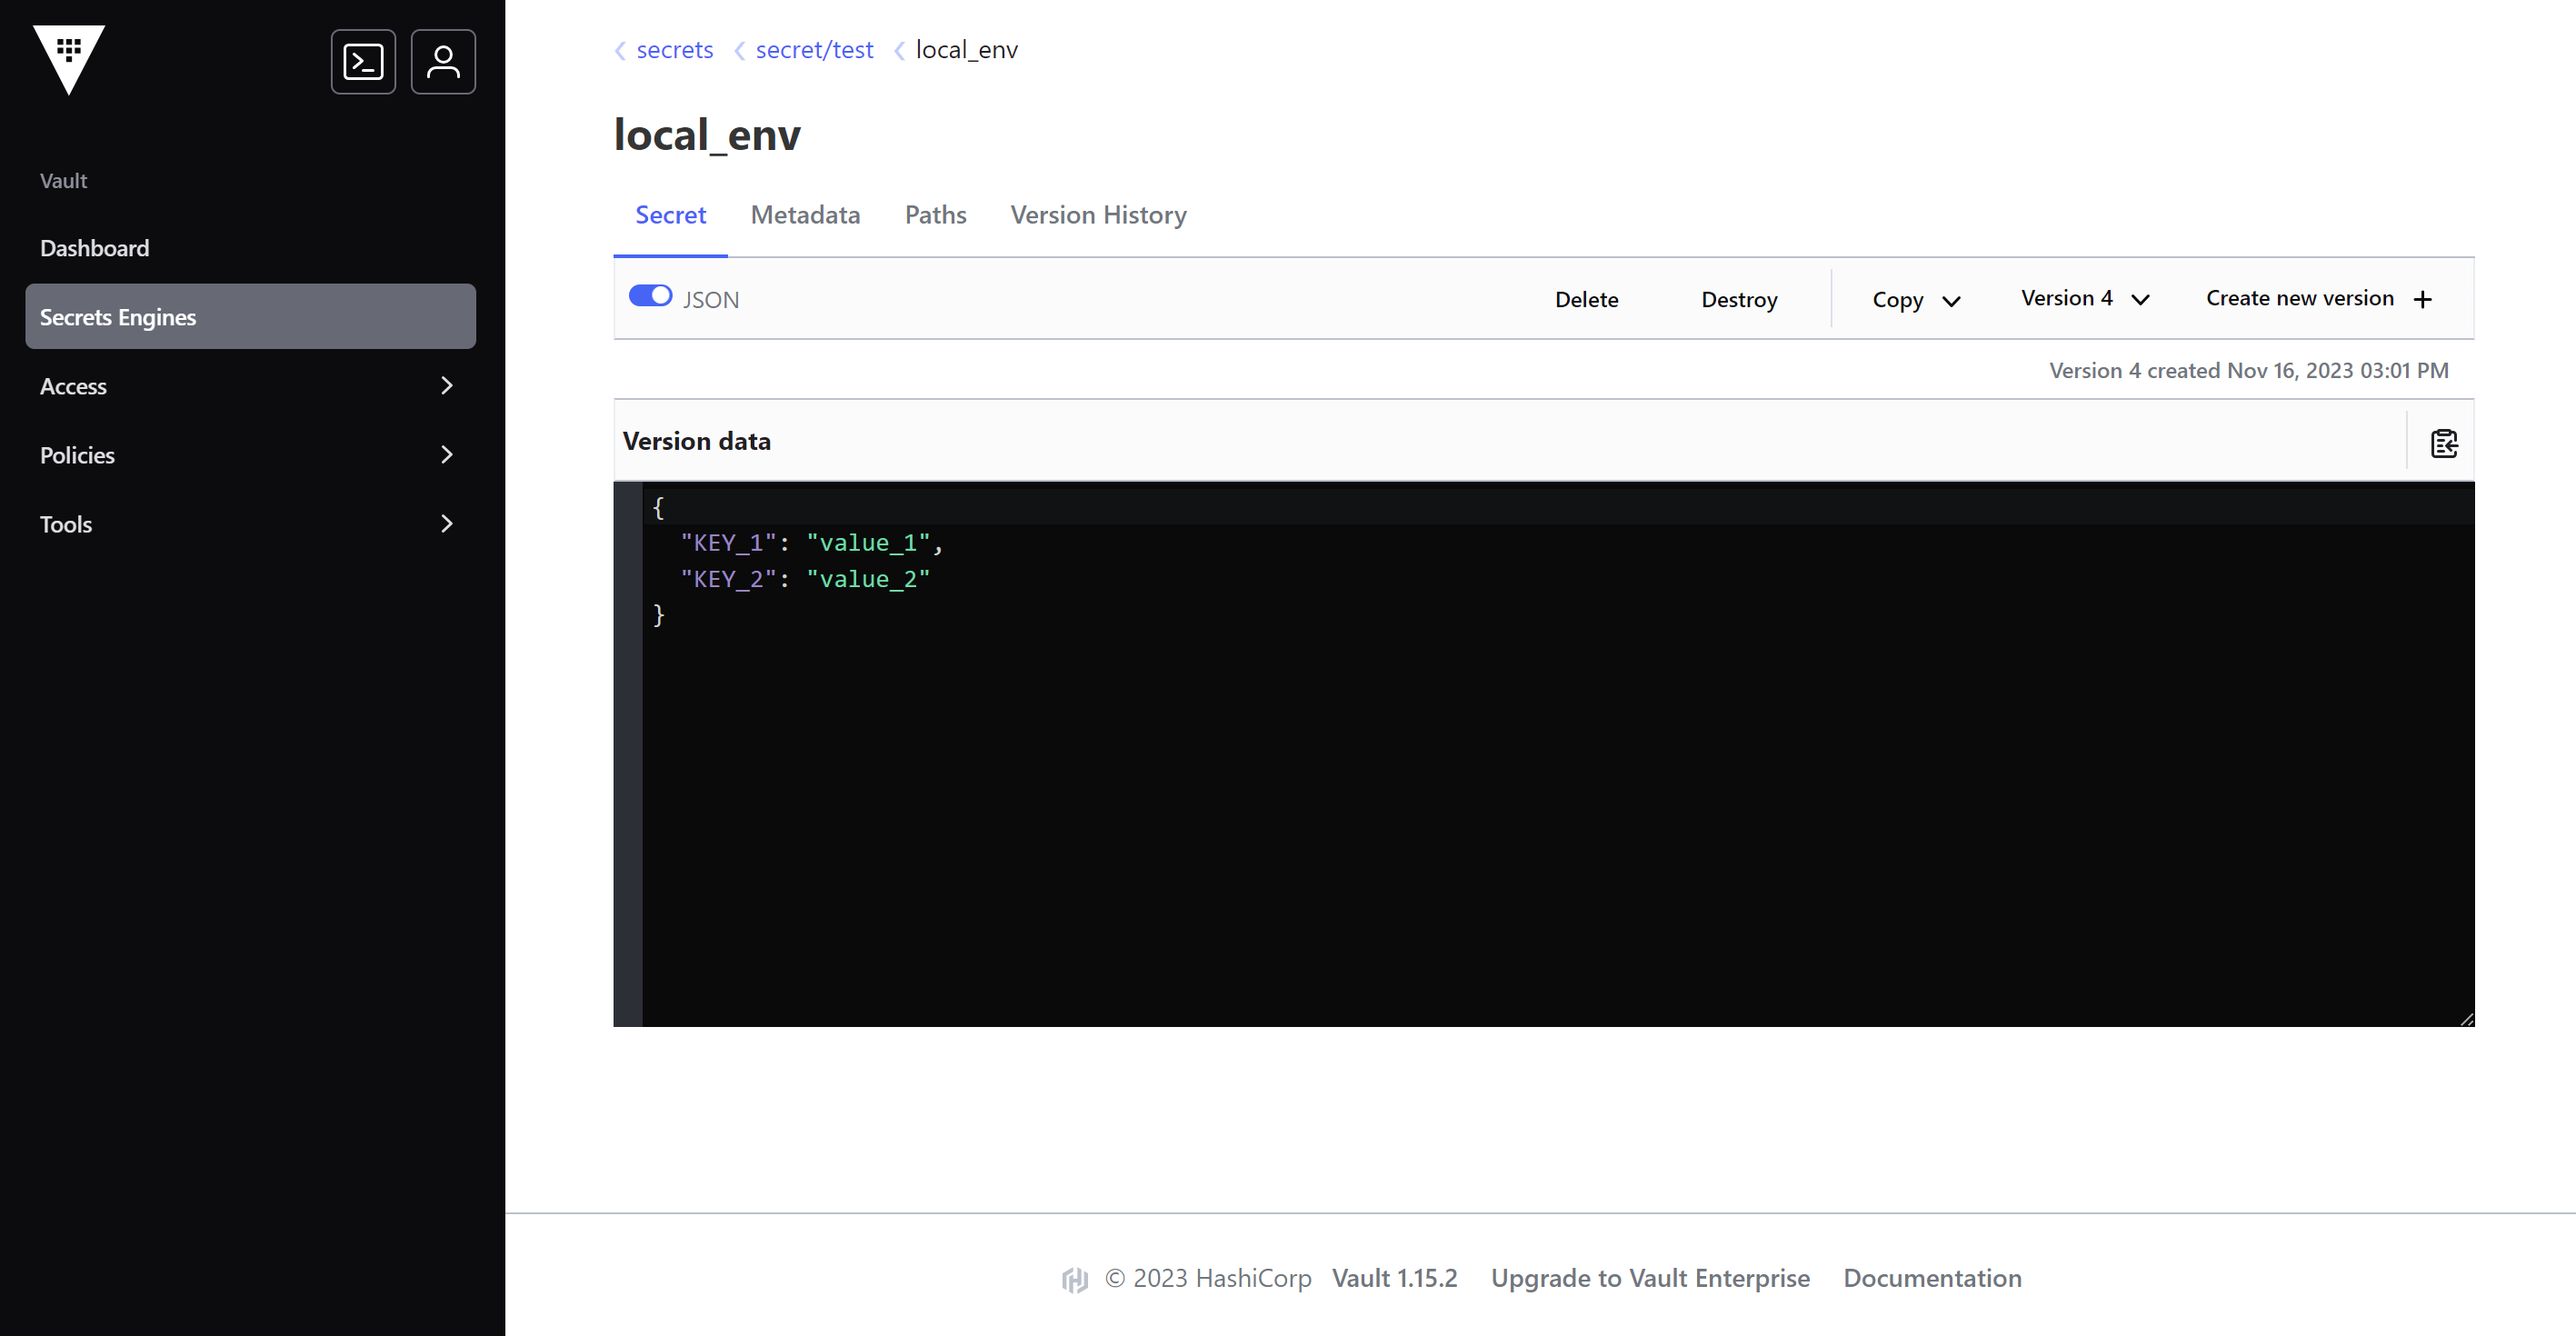The image size is (2576, 1336).
Task: Click the HashiCorp logo in footer
Action: (1075, 1279)
